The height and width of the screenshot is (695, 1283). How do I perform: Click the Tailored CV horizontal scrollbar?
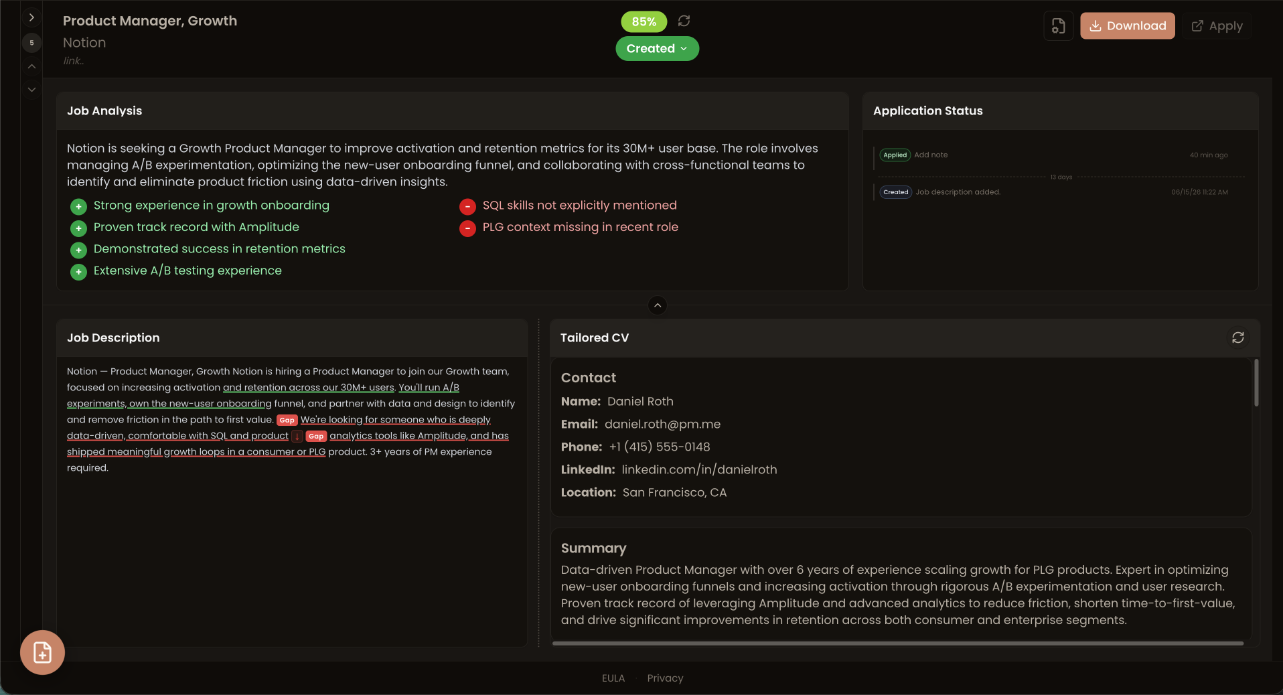[897, 643]
